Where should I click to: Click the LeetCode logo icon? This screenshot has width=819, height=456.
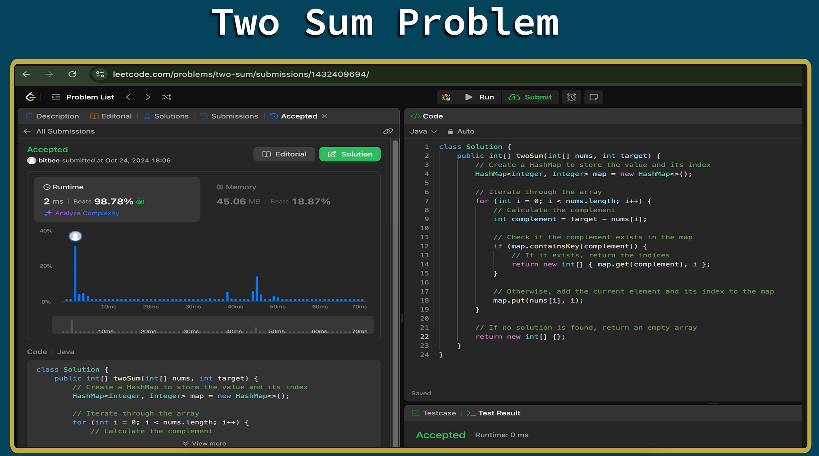(31, 97)
